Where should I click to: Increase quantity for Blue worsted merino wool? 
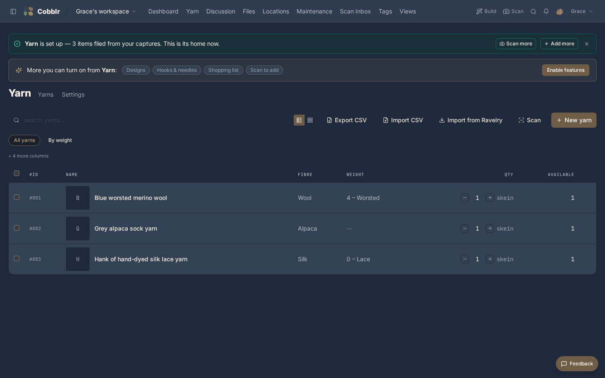click(x=490, y=198)
